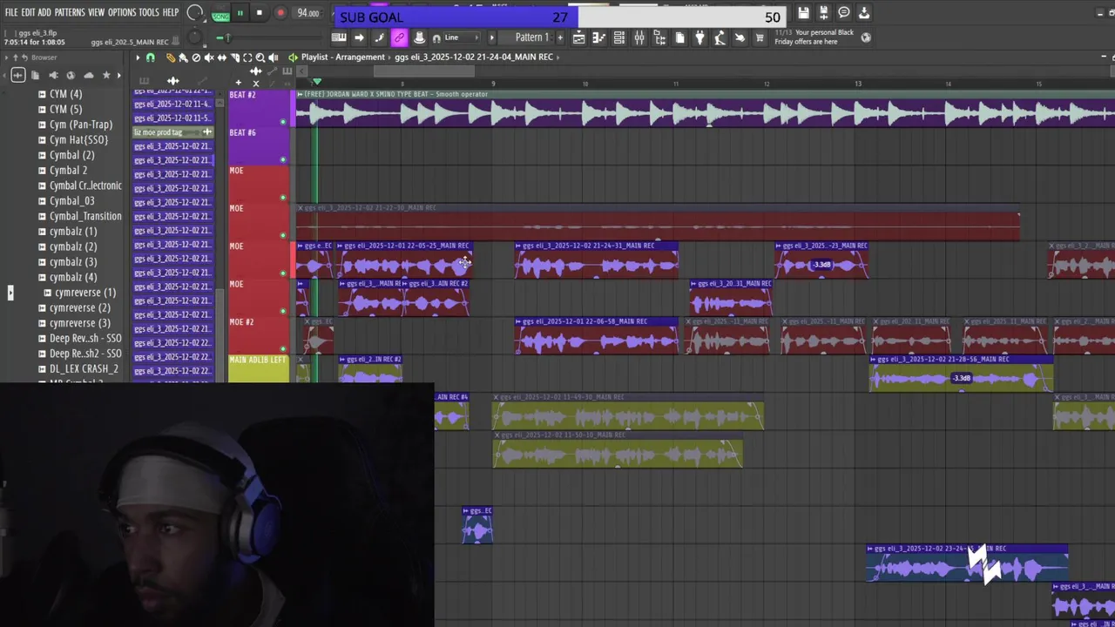Select the playlist Delete tool
This screenshot has width=1115, height=627.
click(x=196, y=57)
